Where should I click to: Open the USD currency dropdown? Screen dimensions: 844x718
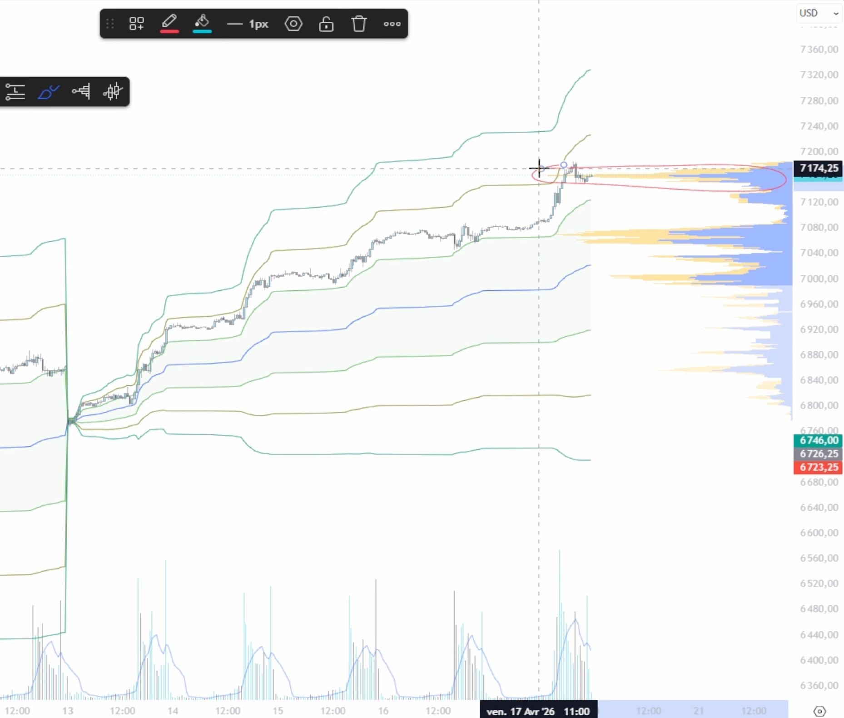pyautogui.click(x=819, y=14)
